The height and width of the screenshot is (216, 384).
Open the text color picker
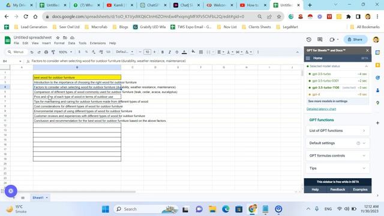coord(184,52)
